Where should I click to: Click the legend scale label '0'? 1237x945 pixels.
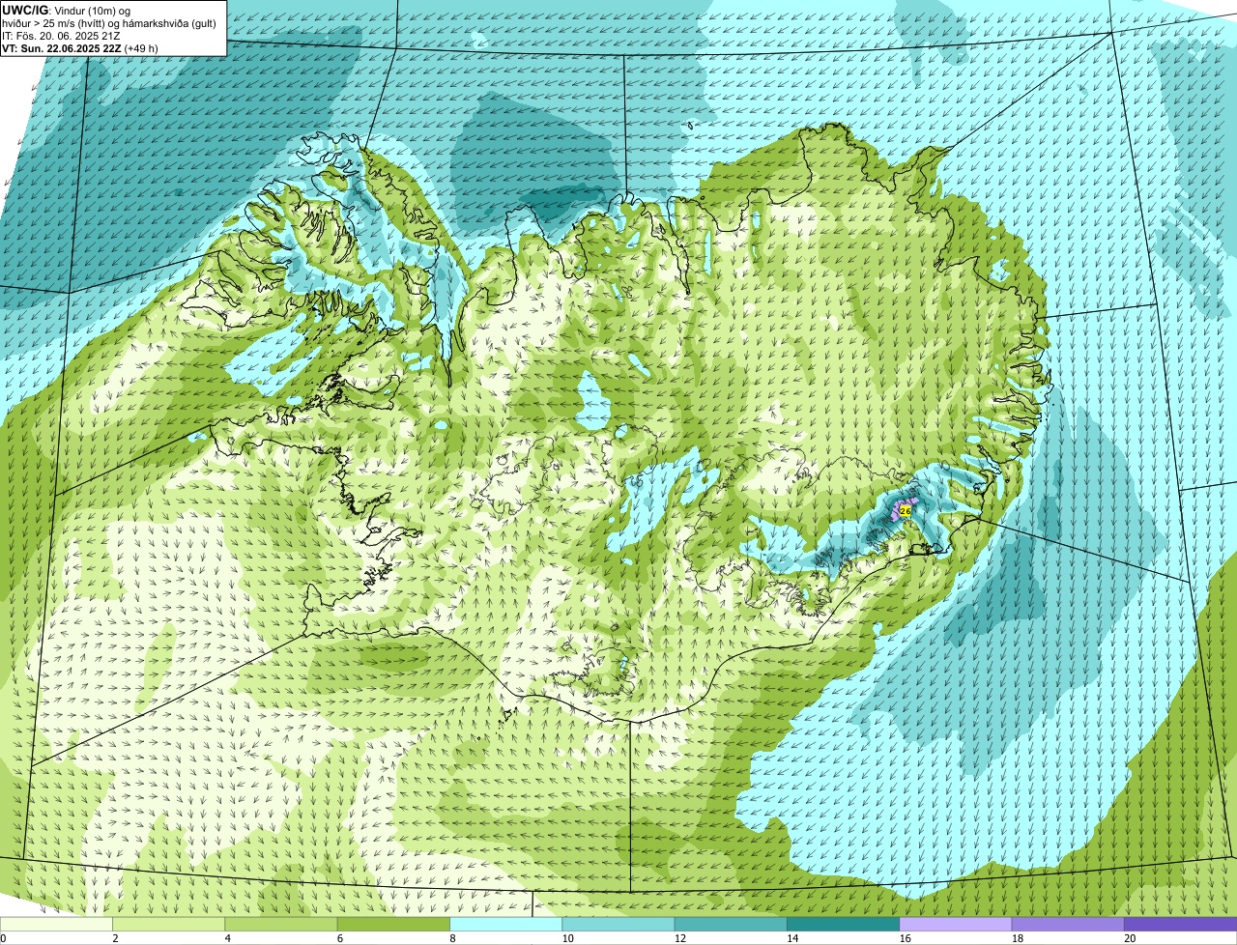[4, 938]
